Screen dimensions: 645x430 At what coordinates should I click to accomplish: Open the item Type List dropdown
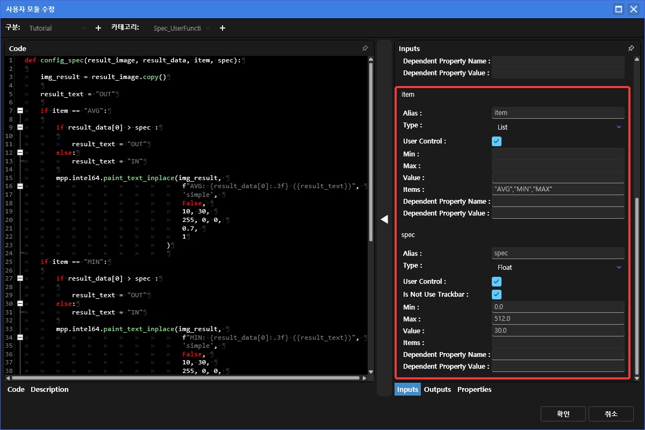[558, 127]
